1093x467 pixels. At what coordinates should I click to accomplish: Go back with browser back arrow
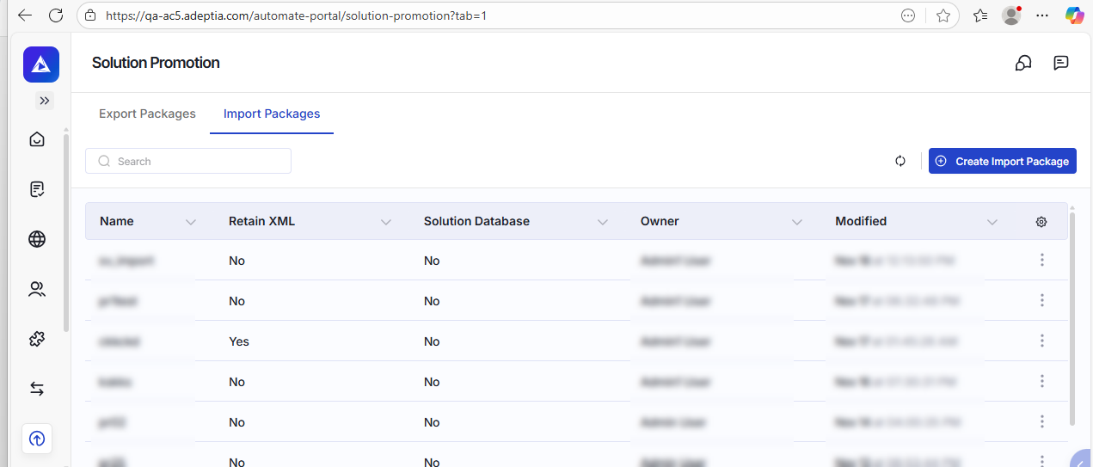pos(24,15)
